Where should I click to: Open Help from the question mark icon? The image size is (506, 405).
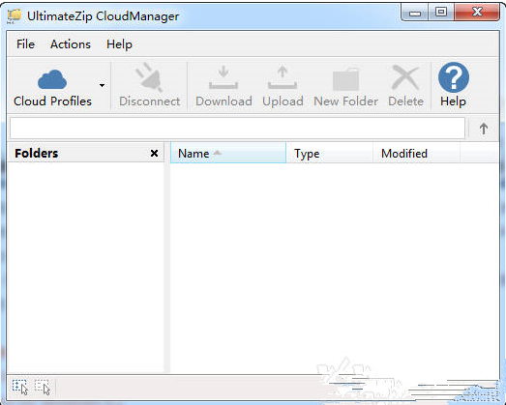454,77
